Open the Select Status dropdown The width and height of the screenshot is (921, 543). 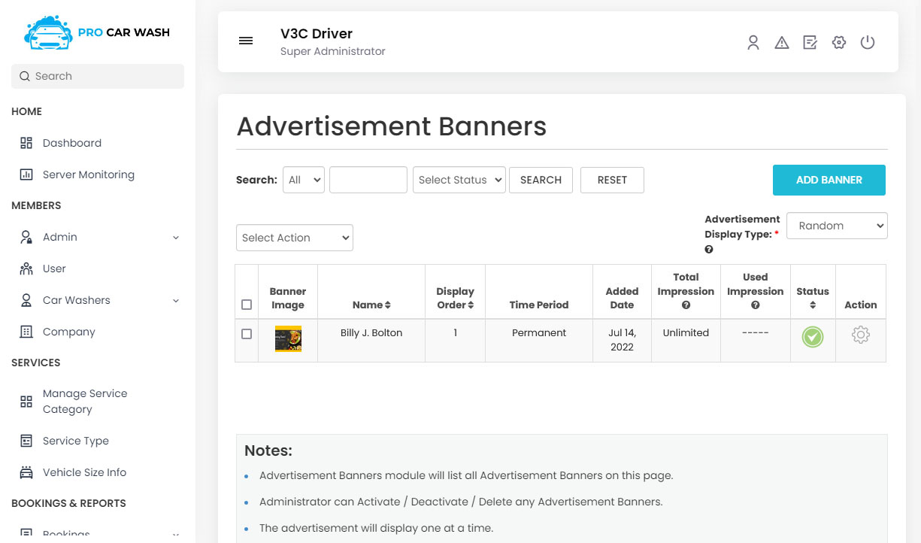point(459,180)
